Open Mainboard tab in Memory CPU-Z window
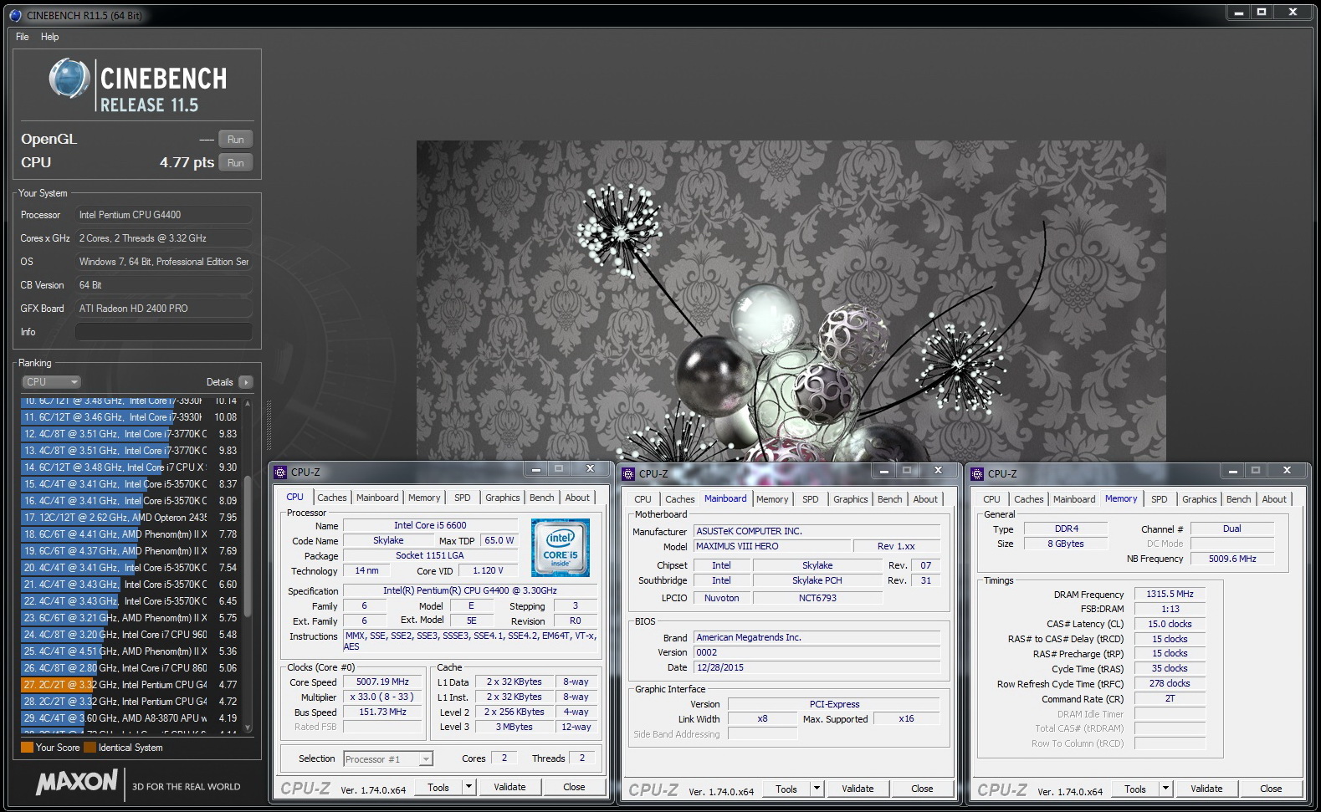The height and width of the screenshot is (812, 1321). 1074,499
